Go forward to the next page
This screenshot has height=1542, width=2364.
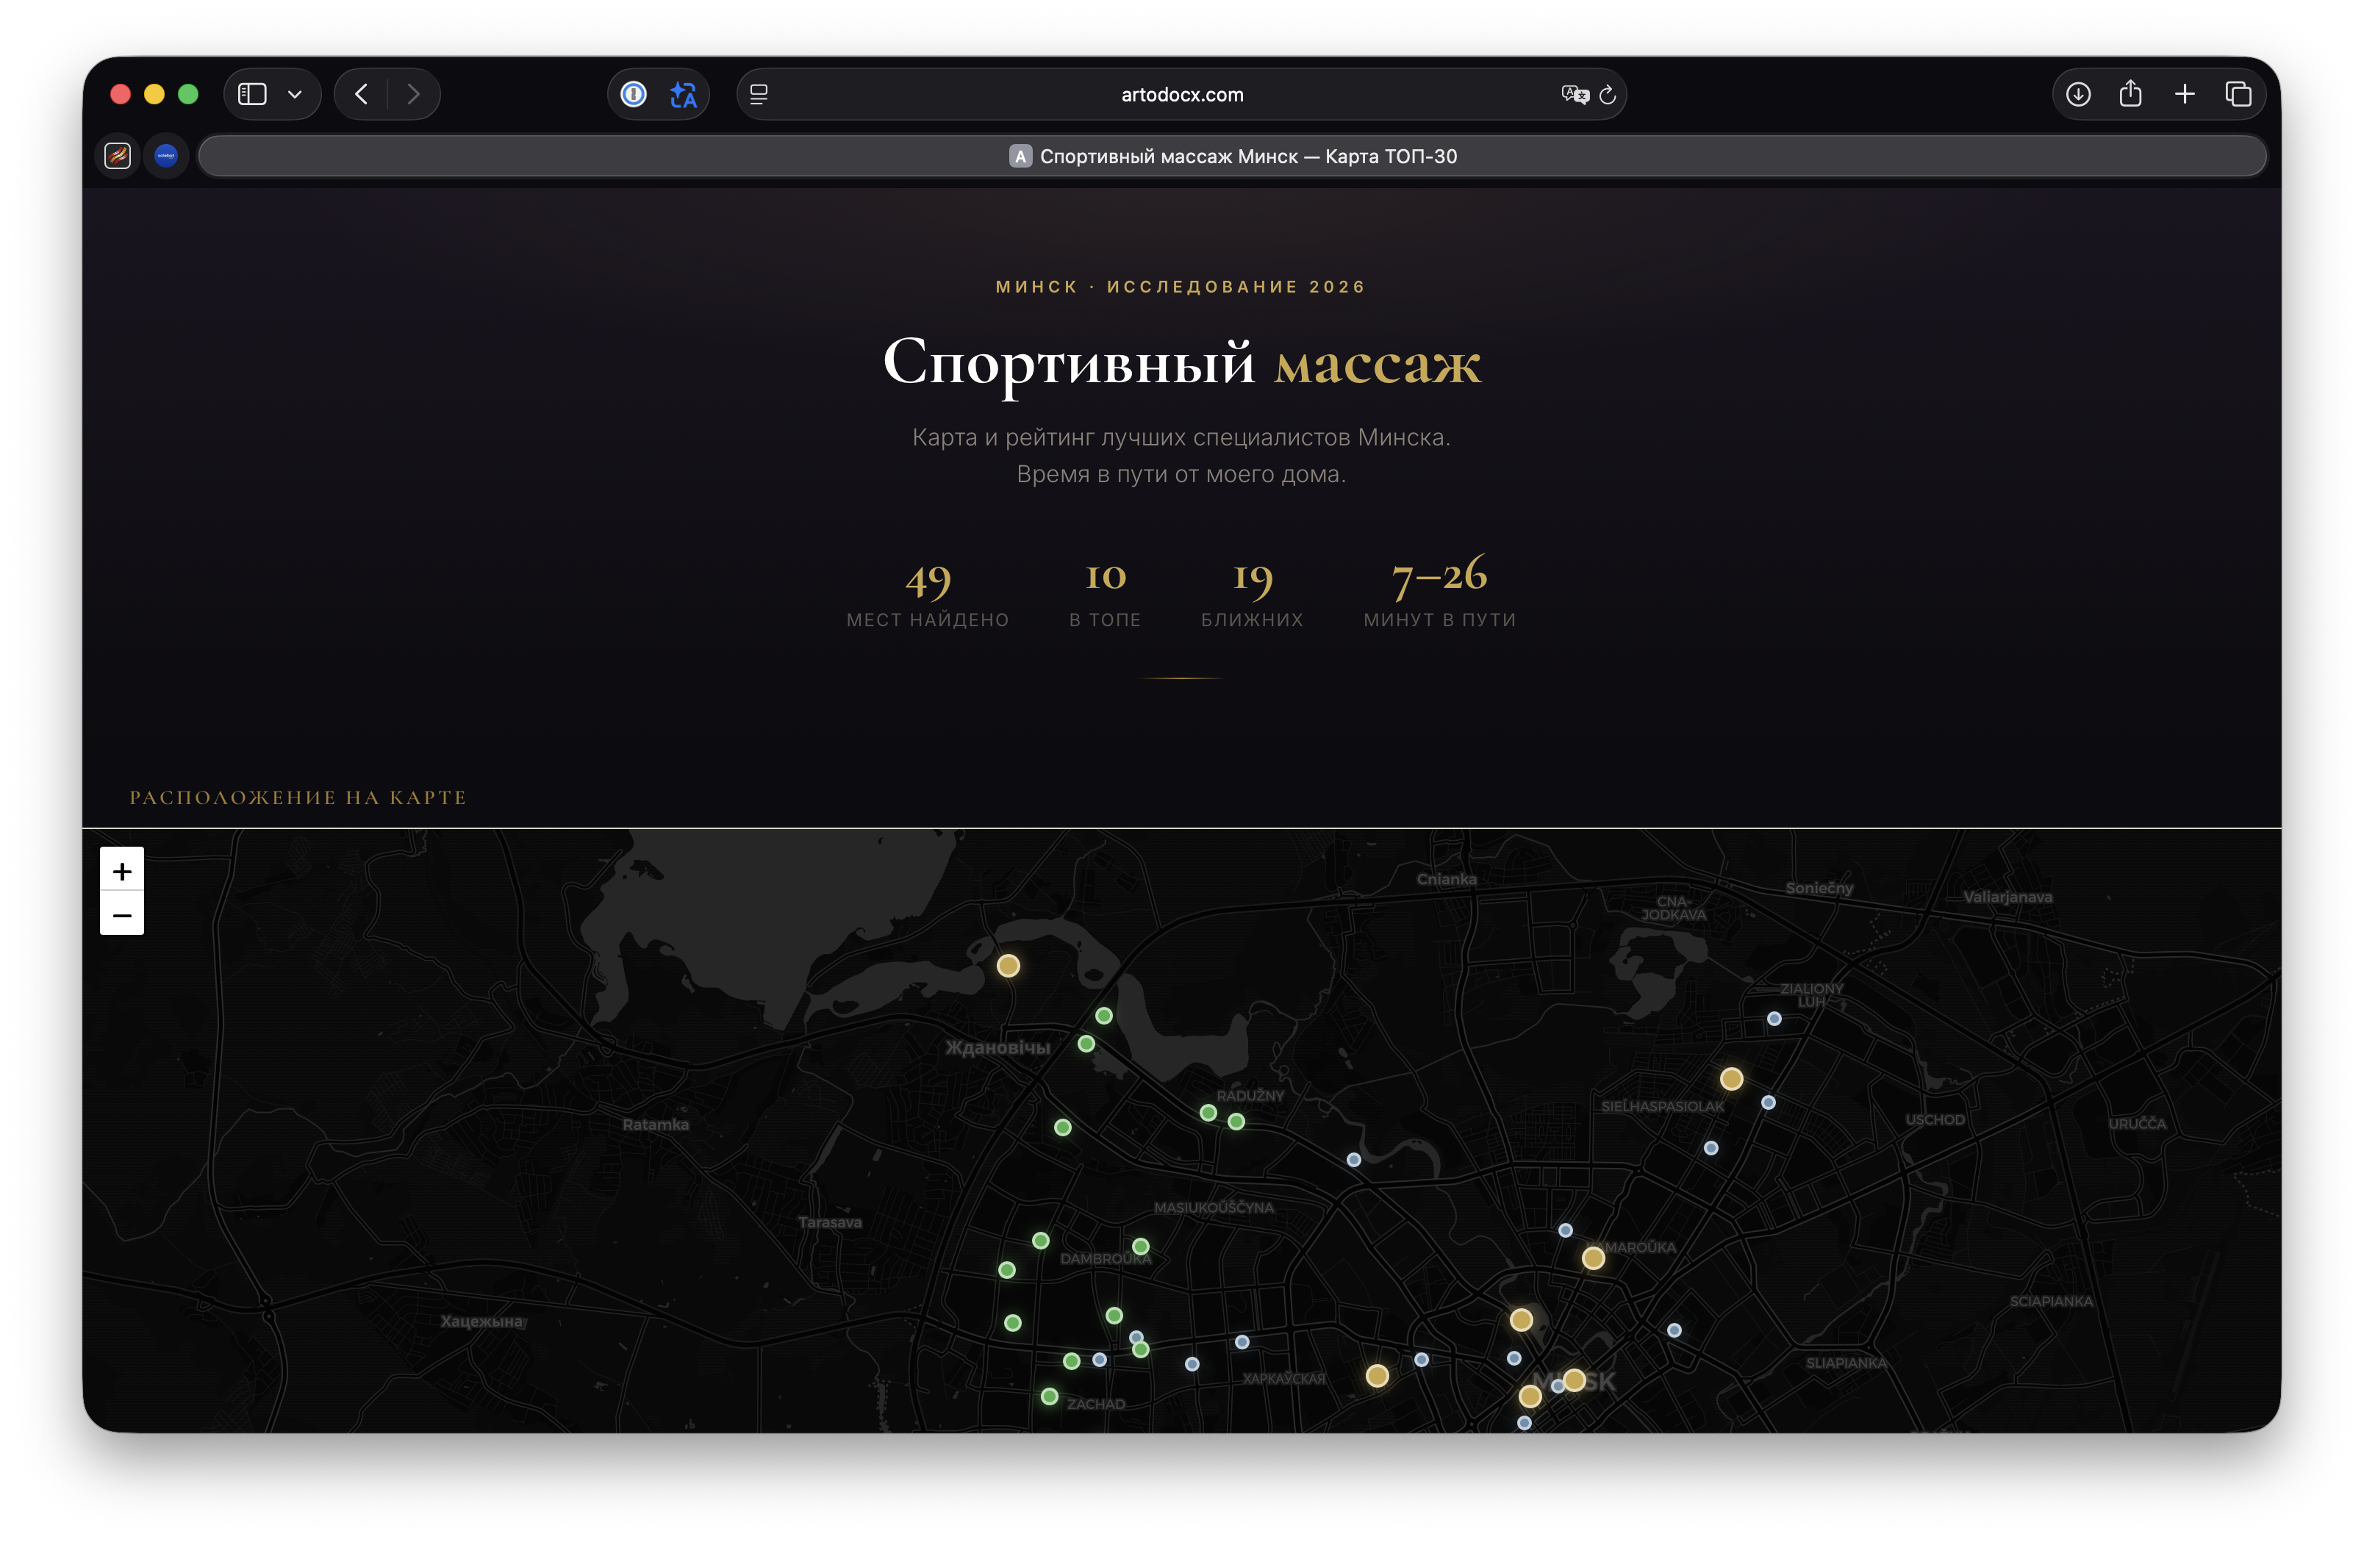413,94
